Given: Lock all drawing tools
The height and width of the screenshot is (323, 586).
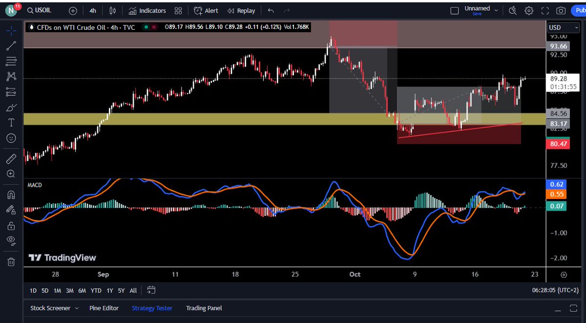Looking at the screenshot, I should point(11,225).
